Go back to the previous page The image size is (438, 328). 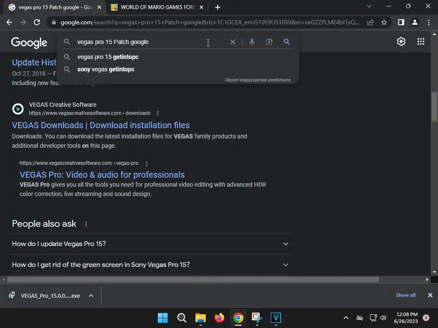[x=9, y=22]
